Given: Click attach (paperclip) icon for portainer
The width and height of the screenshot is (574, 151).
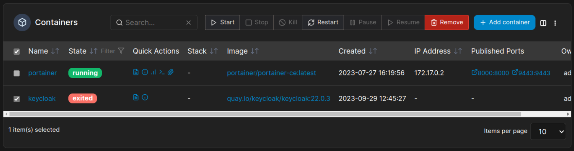Looking at the screenshot, I should point(171,72).
